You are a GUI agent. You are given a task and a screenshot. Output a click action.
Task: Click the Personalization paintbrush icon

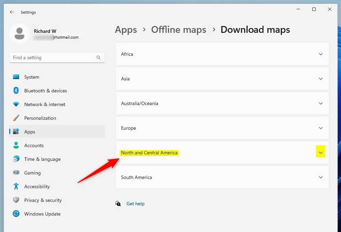16,118
